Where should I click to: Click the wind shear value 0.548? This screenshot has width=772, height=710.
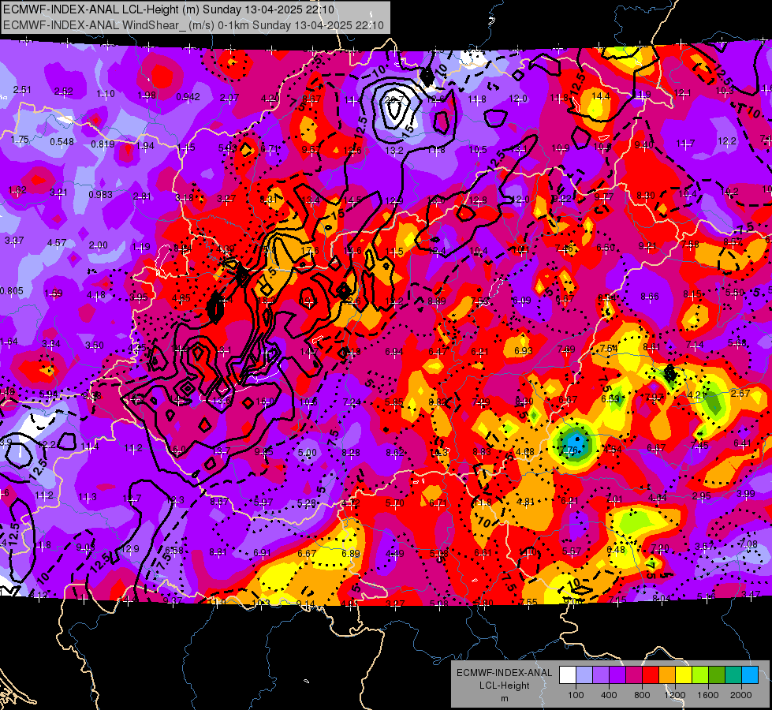point(62,142)
